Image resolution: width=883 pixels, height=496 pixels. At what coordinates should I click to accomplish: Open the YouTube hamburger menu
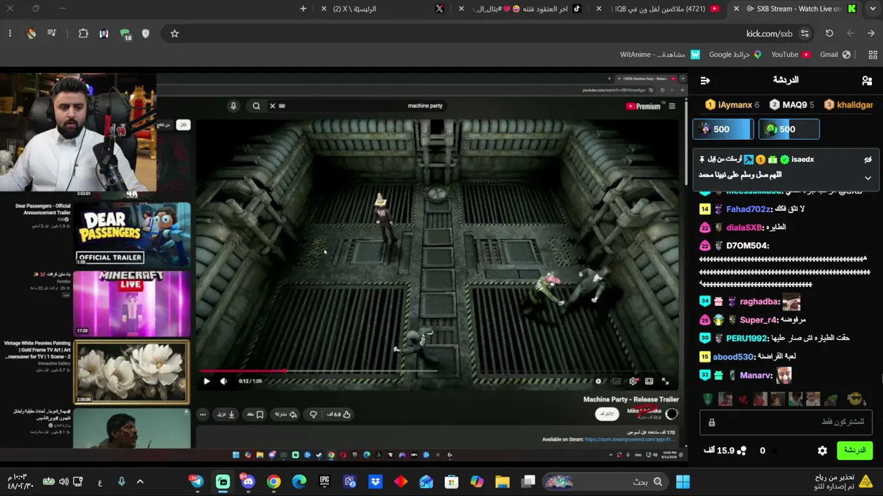click(x=672, y=106)
